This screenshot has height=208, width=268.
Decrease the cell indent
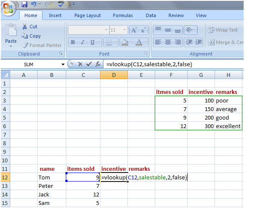click(189, 42)
